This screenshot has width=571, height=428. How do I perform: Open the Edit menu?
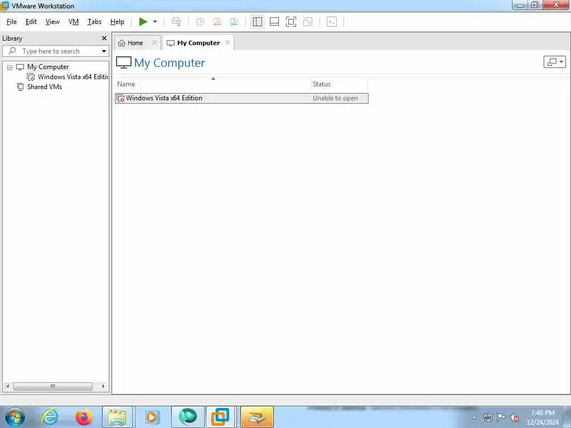31,22
